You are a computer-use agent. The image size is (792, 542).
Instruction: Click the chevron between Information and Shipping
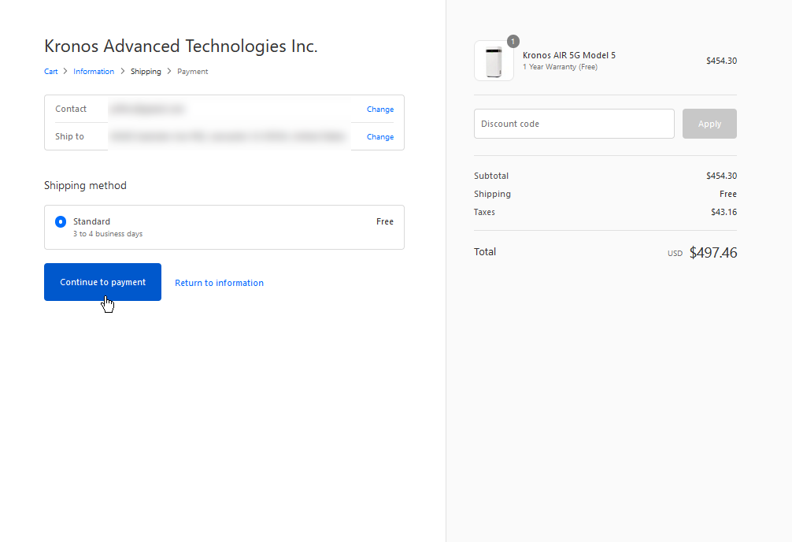click(122, 72)
